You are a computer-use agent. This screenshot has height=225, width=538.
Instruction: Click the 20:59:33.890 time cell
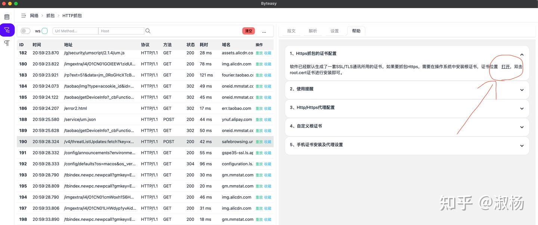tap(46, 219)
